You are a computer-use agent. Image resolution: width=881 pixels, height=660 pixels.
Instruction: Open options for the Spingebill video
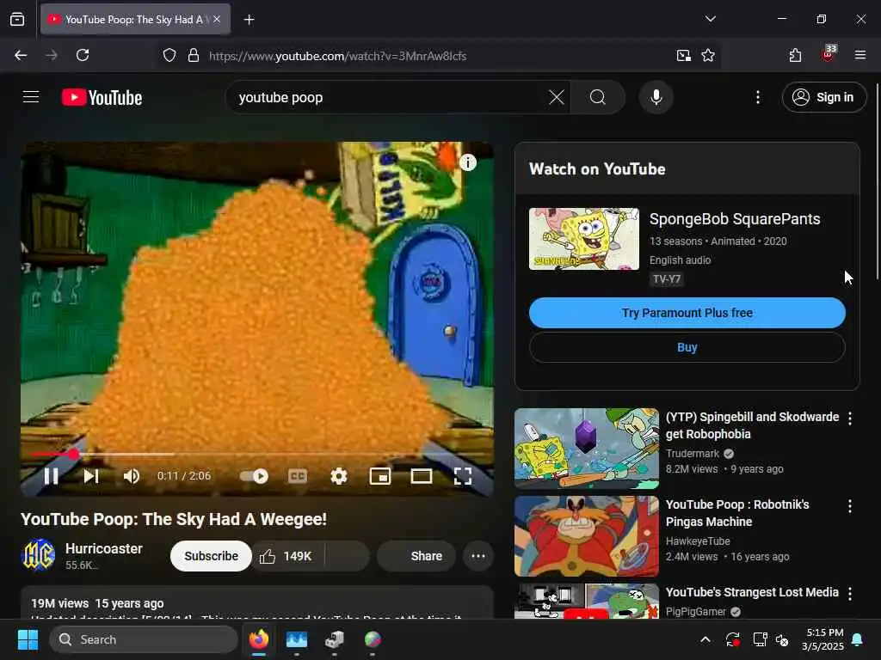click(850, 419)
